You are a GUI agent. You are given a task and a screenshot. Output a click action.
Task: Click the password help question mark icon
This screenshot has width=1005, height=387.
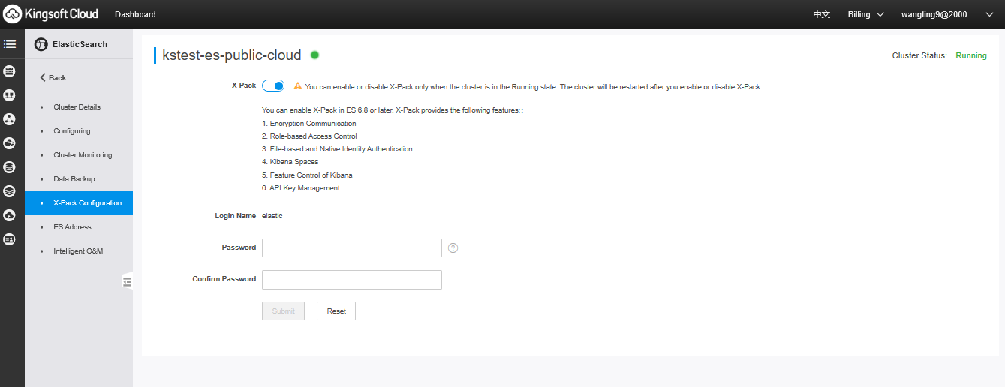pos(453,248)
